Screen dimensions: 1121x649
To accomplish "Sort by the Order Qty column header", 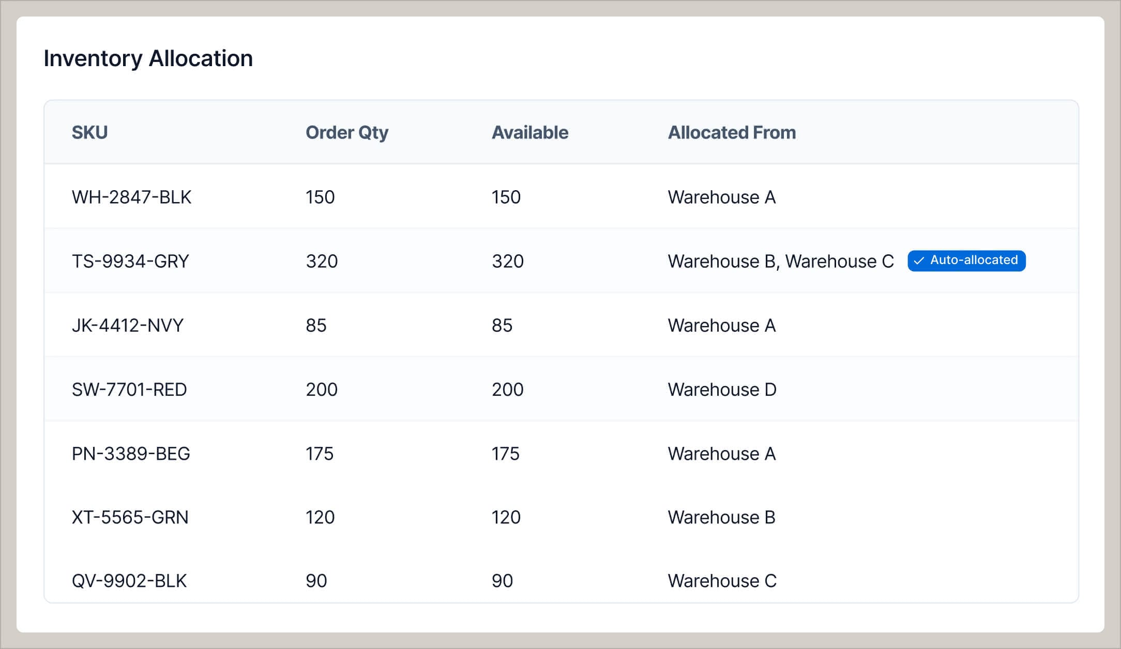I will coord(347,132).
